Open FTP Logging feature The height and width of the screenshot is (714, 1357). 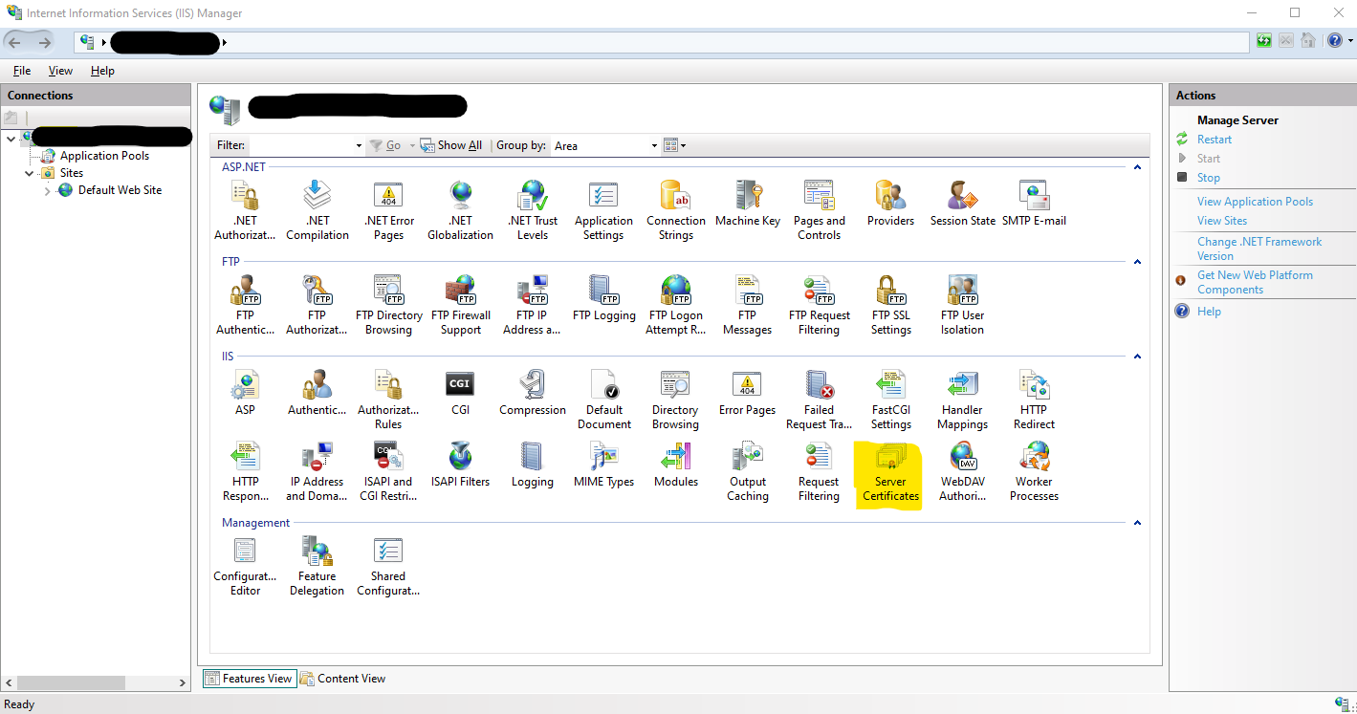(604, 298)
